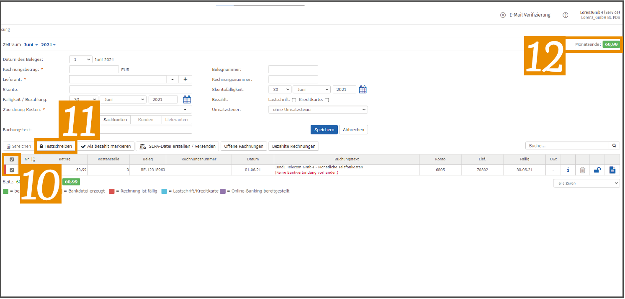Open the Umsatzsteuer dropdown
The image size is (625, 299).
pyautogui.click(x=318, y=110)
